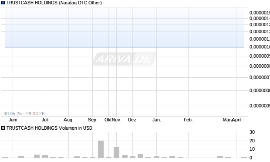Click the April axis label
Viewport: 270px width, 162px height.
tap(237, 120)
